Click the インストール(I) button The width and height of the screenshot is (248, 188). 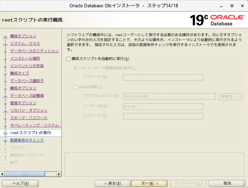coord(188,183)
